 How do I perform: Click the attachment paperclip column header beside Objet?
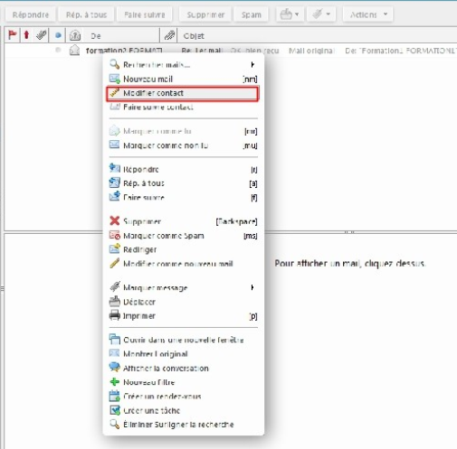tap(169, 35)
